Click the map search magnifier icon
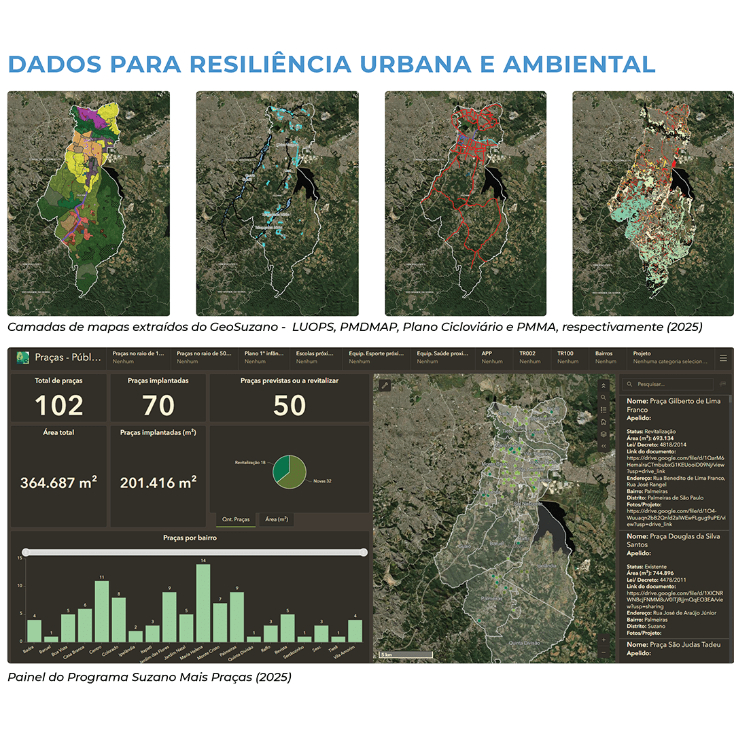734x734 pixels. click(603, 397)
